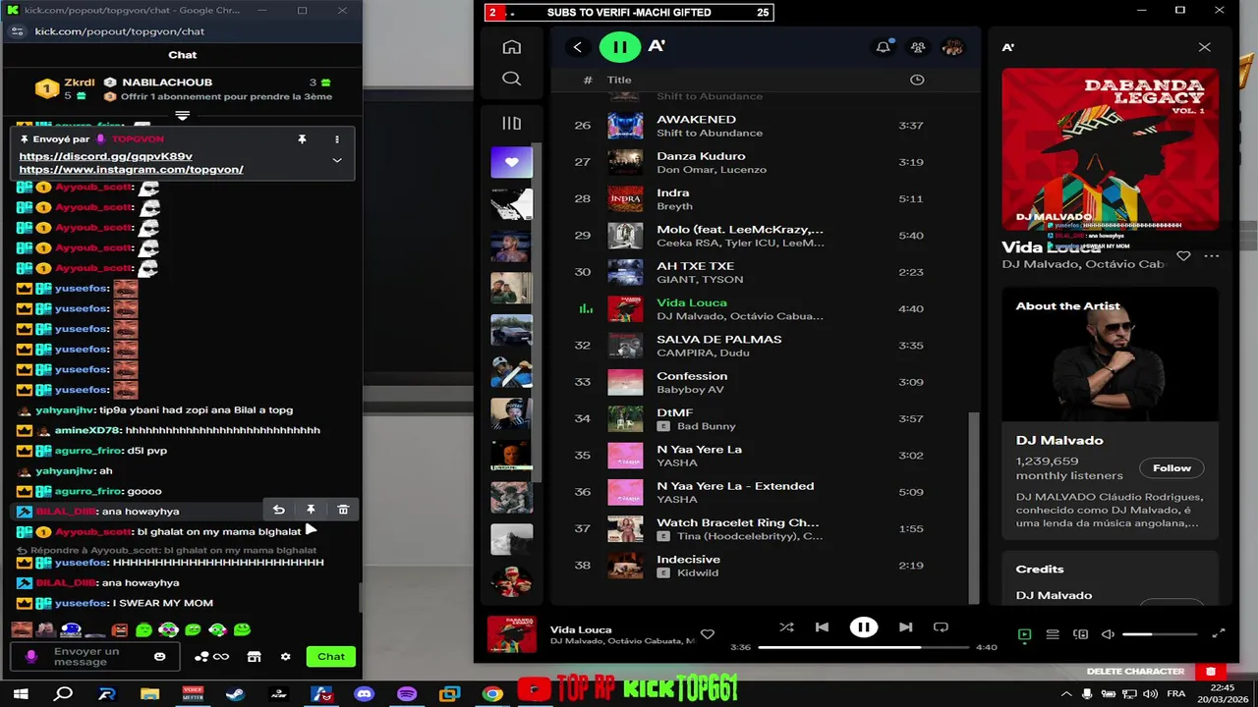This screenshot has height=707, width=1258.
Task: Expand the gift leaderboard handle
Action: 182,116
